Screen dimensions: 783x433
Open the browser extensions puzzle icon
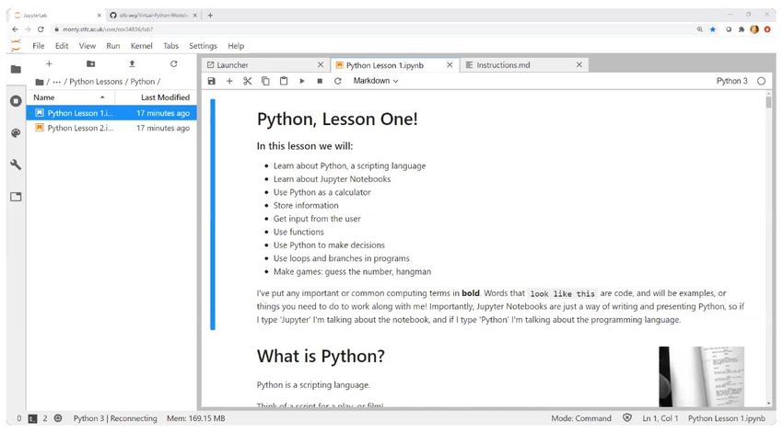741,29
